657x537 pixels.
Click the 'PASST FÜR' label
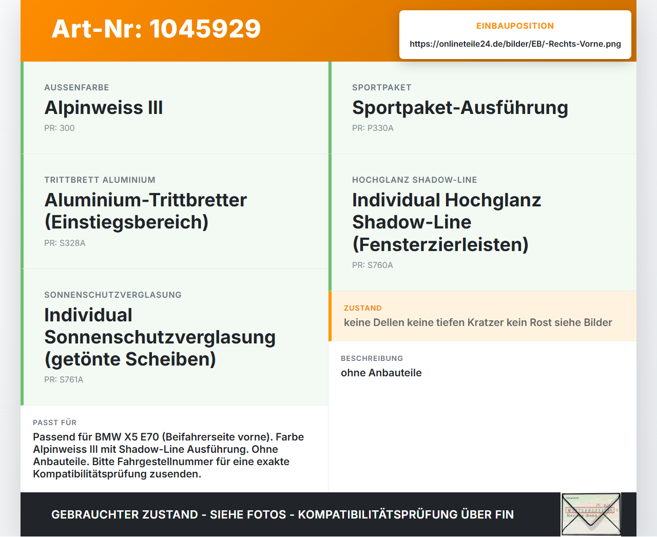coord(55,423)
